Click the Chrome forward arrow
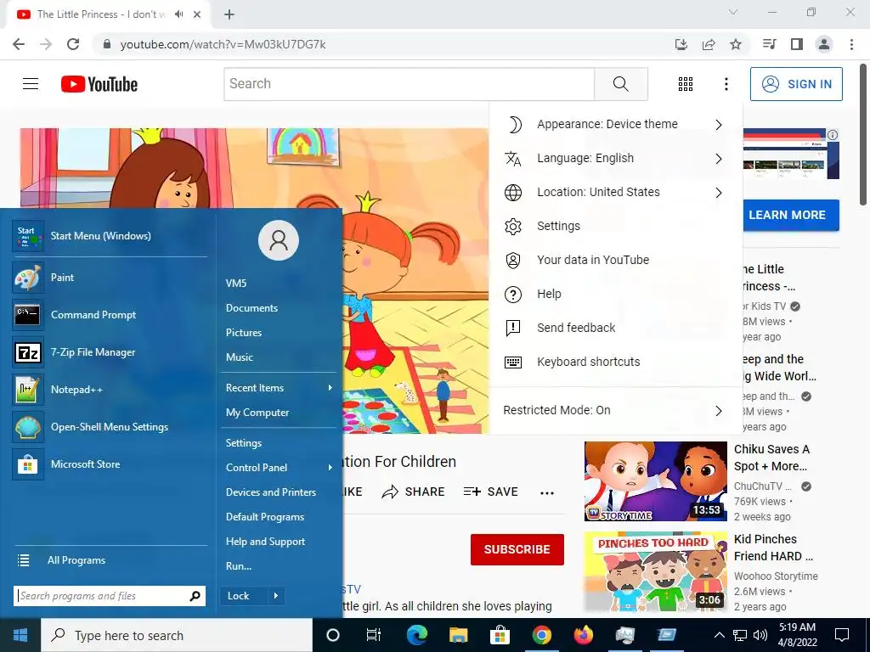 coord(46,44)
